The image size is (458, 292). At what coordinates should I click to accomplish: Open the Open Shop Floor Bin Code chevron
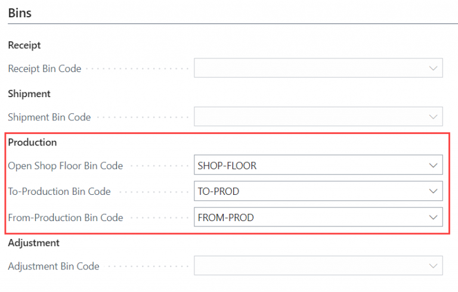pos(434,165)
